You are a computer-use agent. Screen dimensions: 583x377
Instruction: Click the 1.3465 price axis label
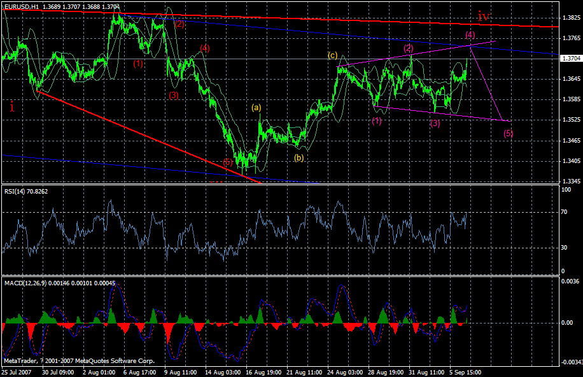pyautogui.click(x=572, y=141)
